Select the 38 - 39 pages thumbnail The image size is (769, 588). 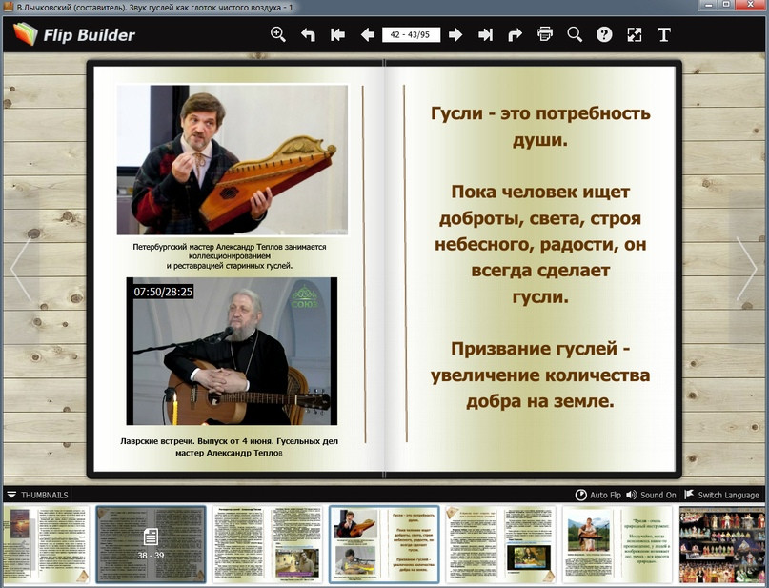coord(151,544)
